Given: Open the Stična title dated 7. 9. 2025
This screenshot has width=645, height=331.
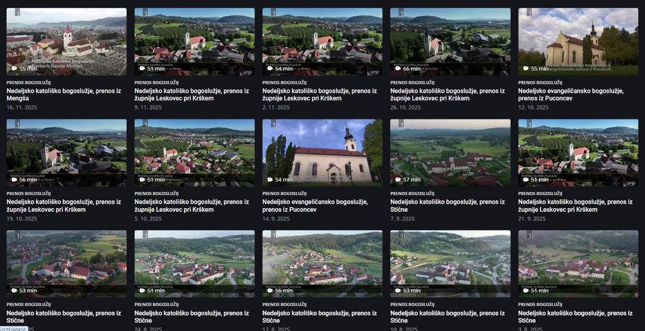Looking at the screenshot, I should [448, 205].
